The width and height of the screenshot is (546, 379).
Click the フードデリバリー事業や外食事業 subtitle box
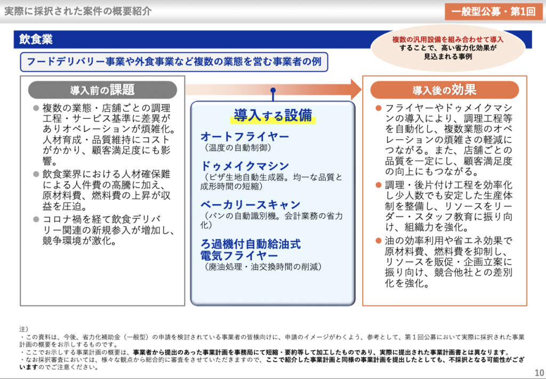click(174, 62)
